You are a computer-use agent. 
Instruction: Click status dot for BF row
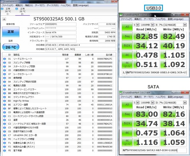click(4, 108)
